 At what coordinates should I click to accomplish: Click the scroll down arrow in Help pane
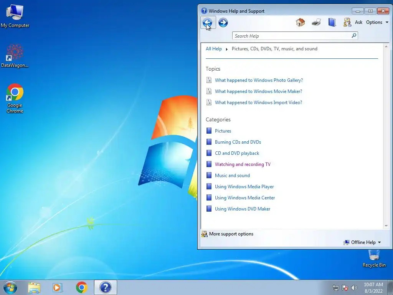coord(386,226)
